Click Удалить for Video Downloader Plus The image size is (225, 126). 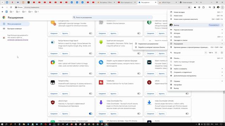pos(113,114)
